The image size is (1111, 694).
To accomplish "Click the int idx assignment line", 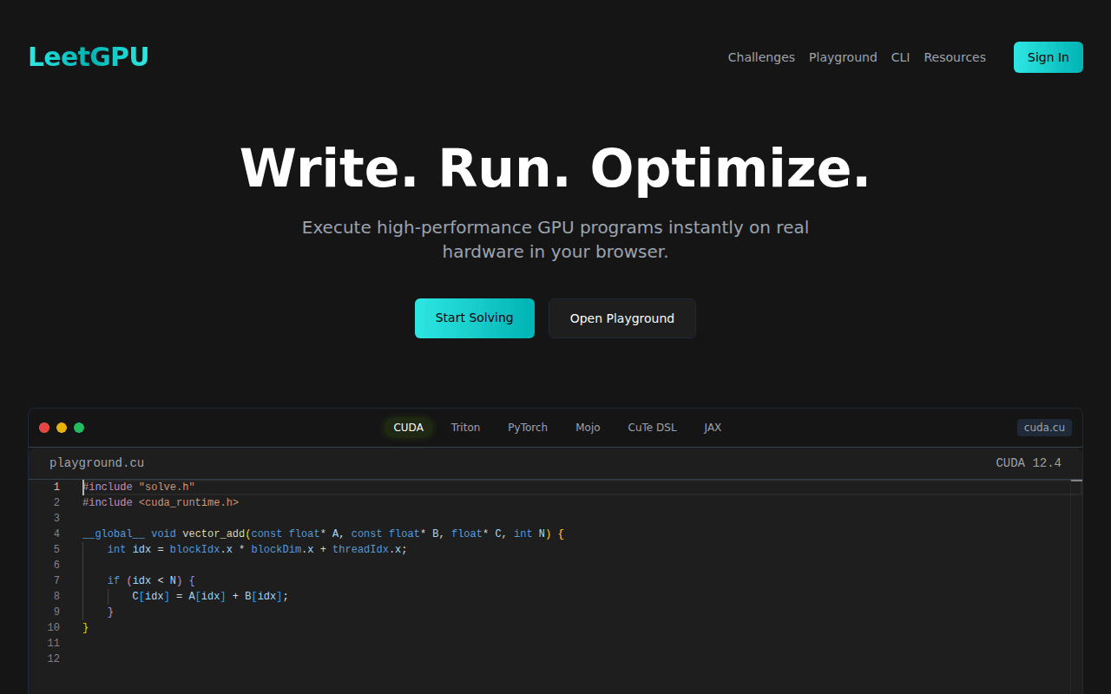I will pos(257,550).
